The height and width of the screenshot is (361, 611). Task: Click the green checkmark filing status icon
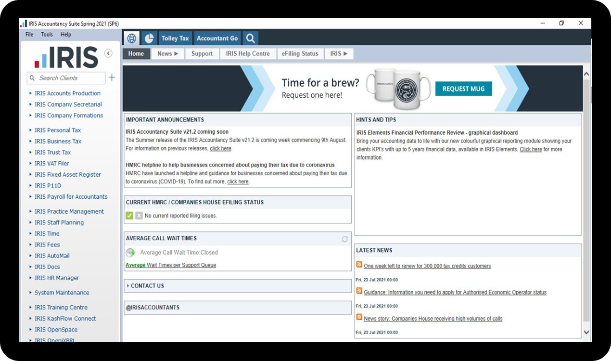pyautogui.click(x=129, y=216)
